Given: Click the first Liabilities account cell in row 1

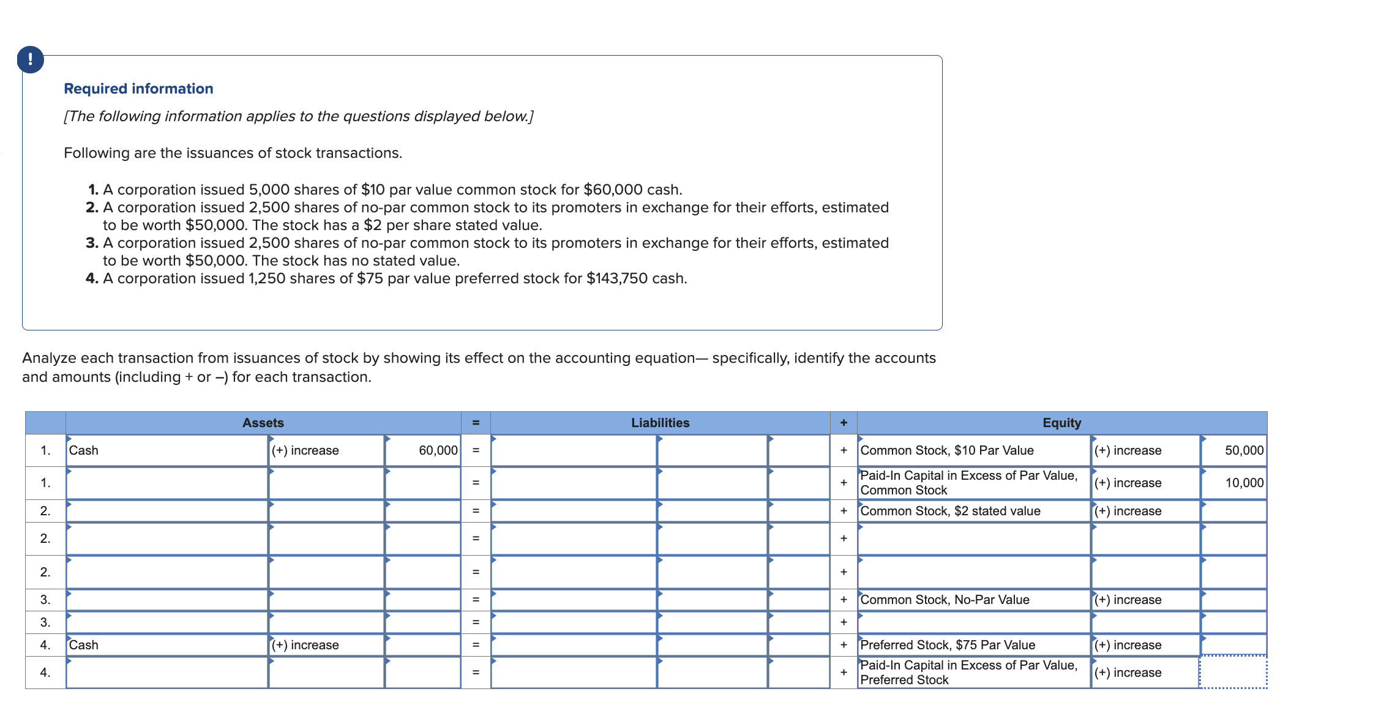Looking at the screenshot, I should point(574,450).
